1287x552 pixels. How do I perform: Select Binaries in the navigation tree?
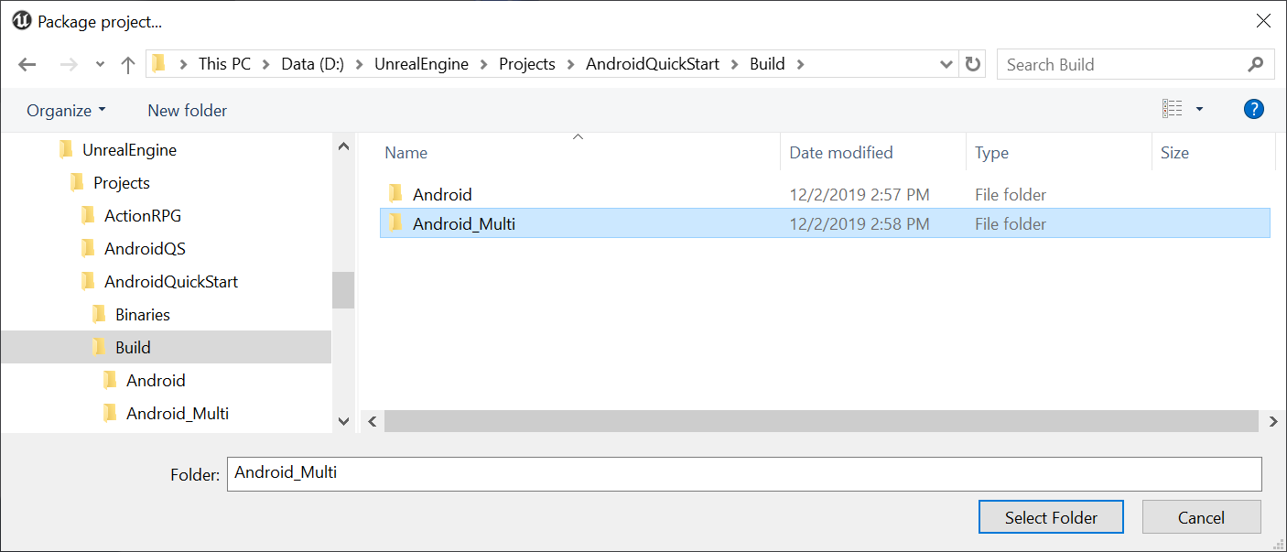(x=142, y=315)
